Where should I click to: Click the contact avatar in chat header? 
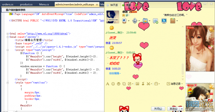(x=113, y=17)
